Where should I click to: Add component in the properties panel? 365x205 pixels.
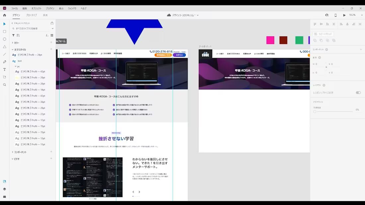click(361, 49)
